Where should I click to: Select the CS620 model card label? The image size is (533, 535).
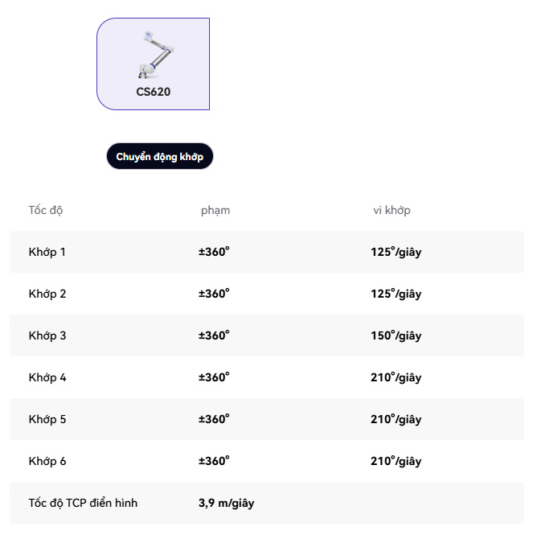(153, 92)
